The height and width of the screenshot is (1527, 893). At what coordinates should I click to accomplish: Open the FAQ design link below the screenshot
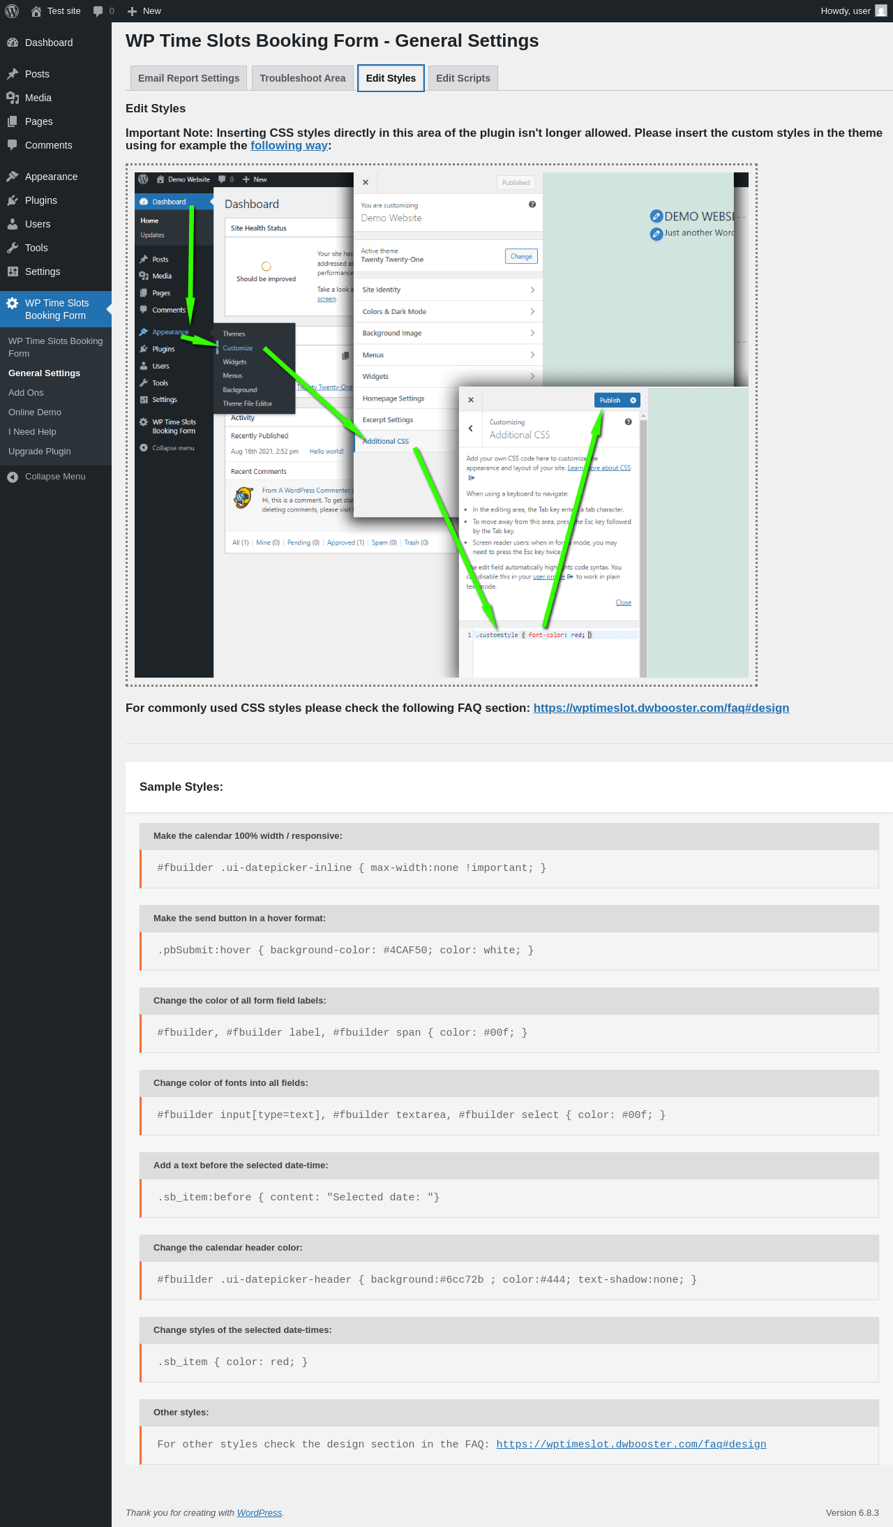(661, 708)
